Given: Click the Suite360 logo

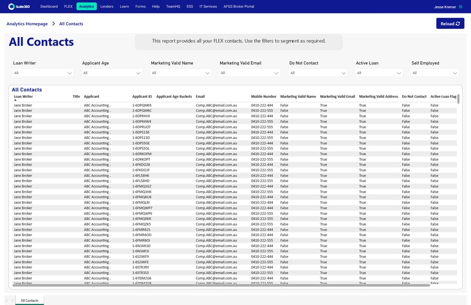Looking at the screenshot, I should point(19,6).
